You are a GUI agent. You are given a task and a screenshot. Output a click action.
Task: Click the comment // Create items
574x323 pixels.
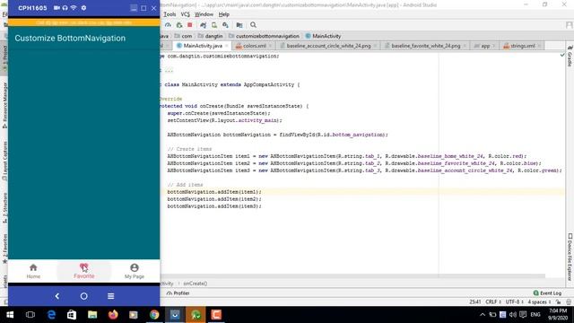[x=189, y=149]
